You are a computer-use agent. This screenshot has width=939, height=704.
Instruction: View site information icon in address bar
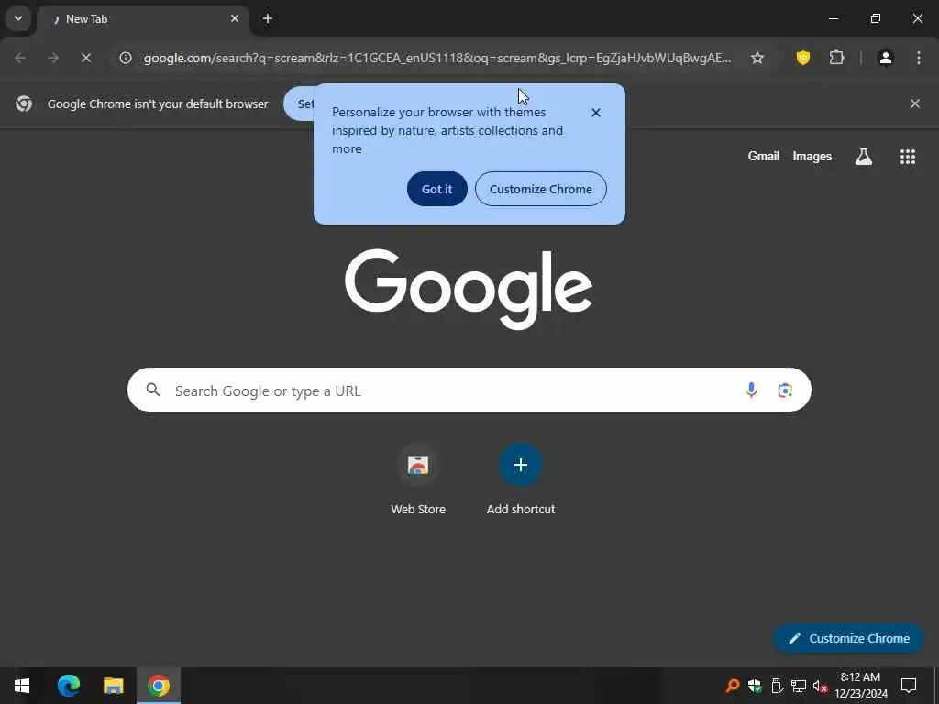pos(125,58)
